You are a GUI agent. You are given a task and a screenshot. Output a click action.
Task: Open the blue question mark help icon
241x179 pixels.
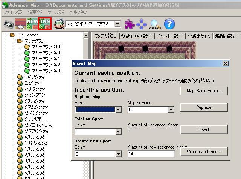pos(169,24)
